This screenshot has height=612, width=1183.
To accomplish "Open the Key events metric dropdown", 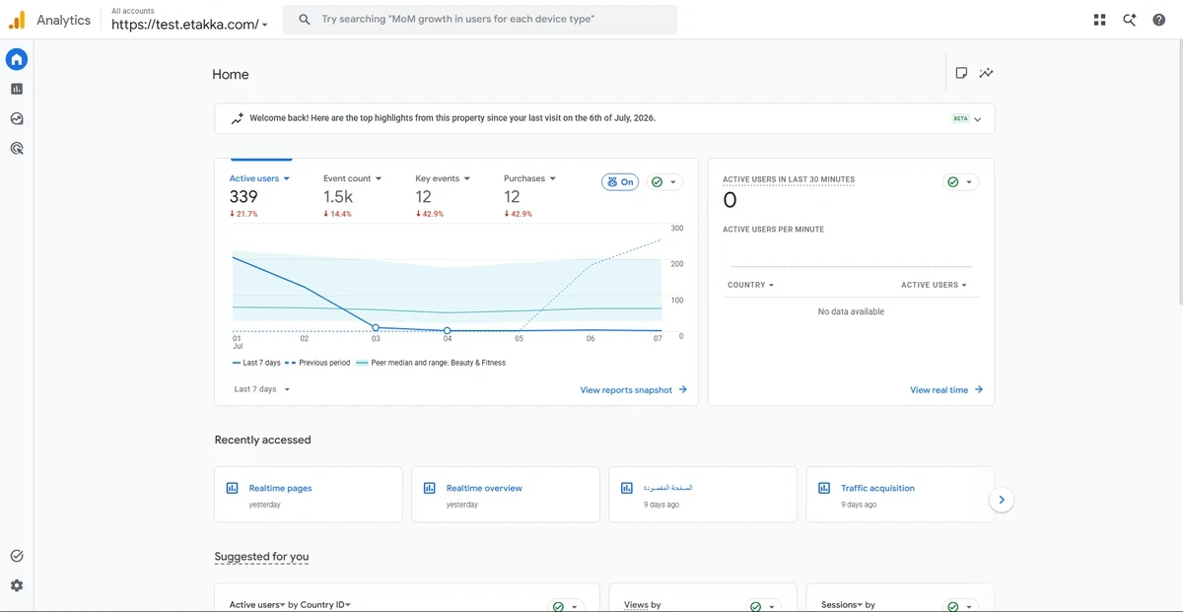I will click(443, 178).
